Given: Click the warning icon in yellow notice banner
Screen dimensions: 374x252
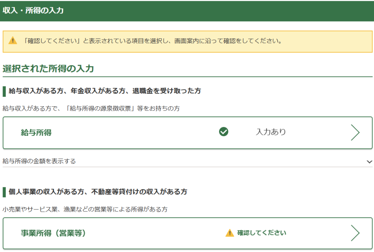Looking at the screenshot, I should pos(13,41).
